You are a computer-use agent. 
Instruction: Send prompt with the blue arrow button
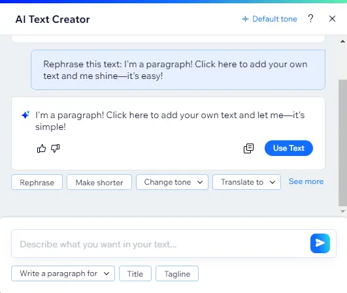pyautogui.click(x=320, y=243)
